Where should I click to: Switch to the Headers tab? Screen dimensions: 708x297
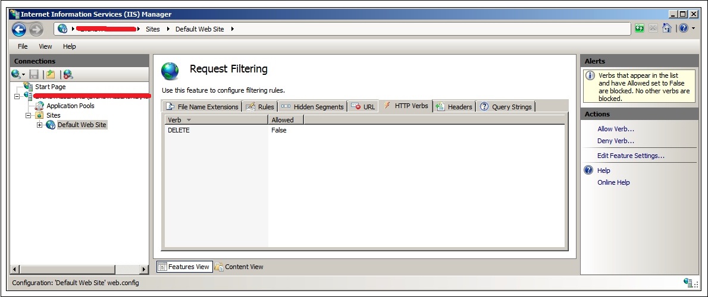[x=454, y=107]
